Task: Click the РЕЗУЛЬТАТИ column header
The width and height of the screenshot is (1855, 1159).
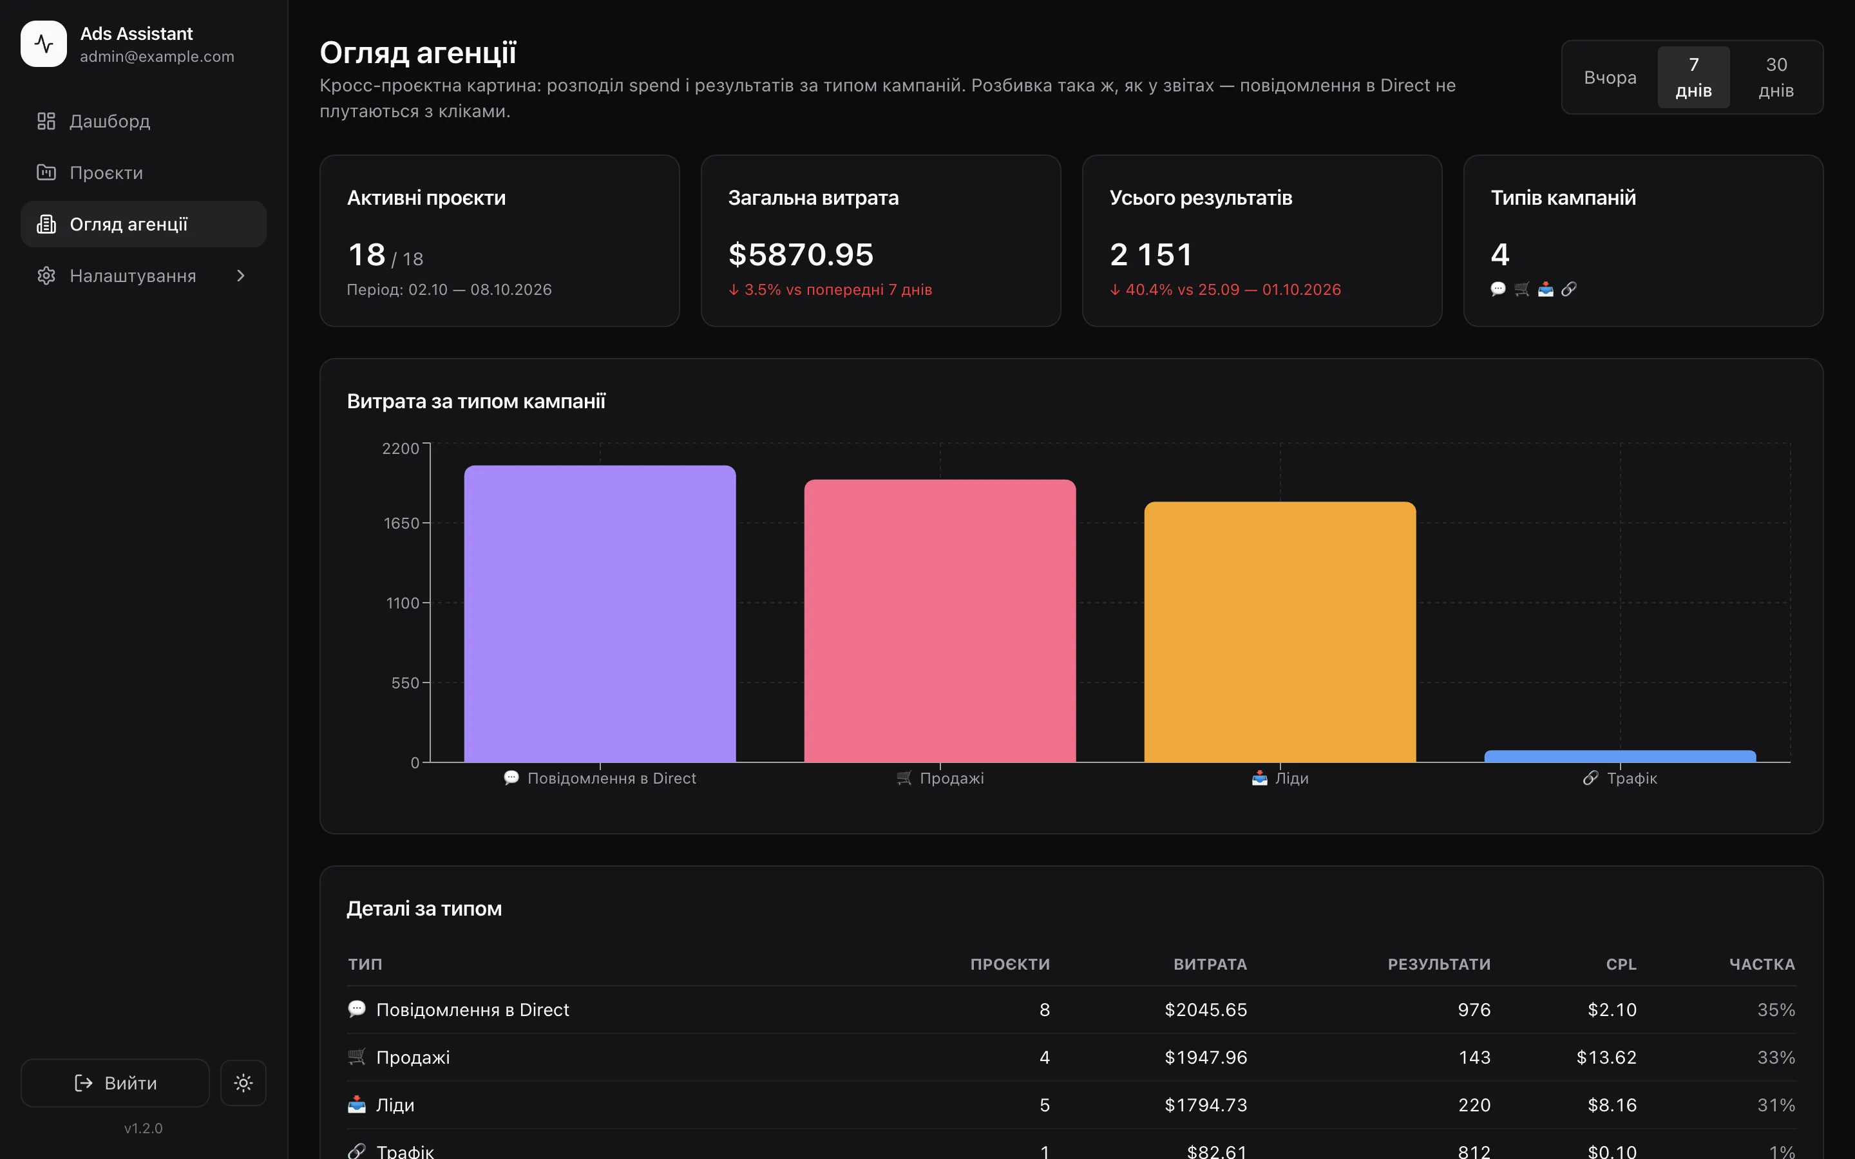Action: (x=1439, y=965)
